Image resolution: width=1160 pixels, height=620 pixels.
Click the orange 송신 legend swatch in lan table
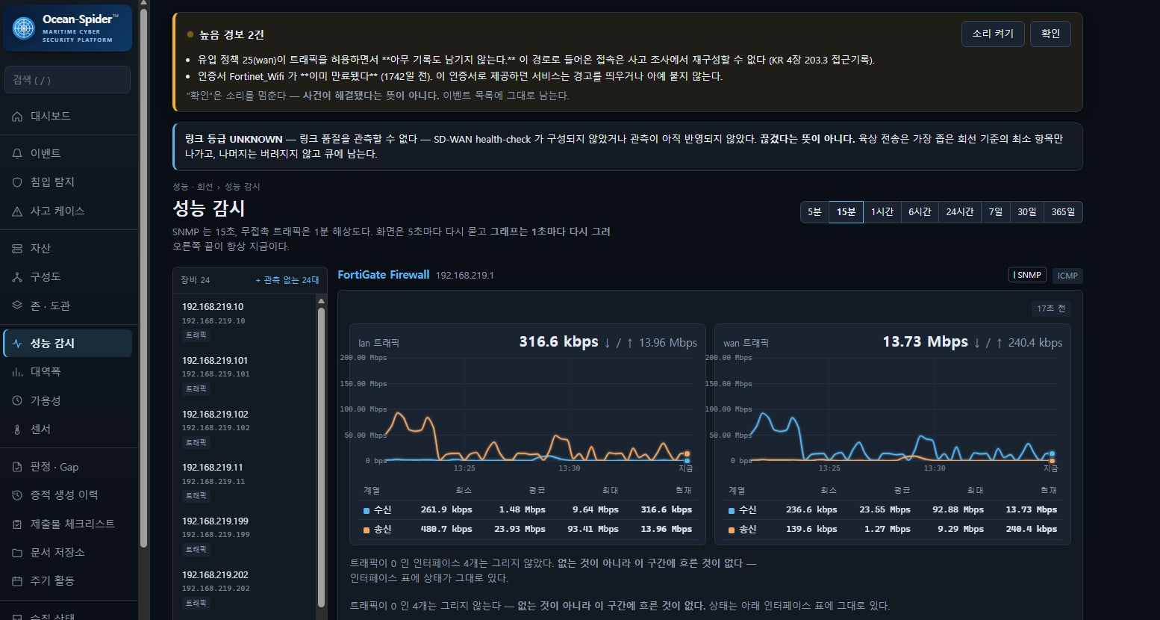[x=367, y=530]
